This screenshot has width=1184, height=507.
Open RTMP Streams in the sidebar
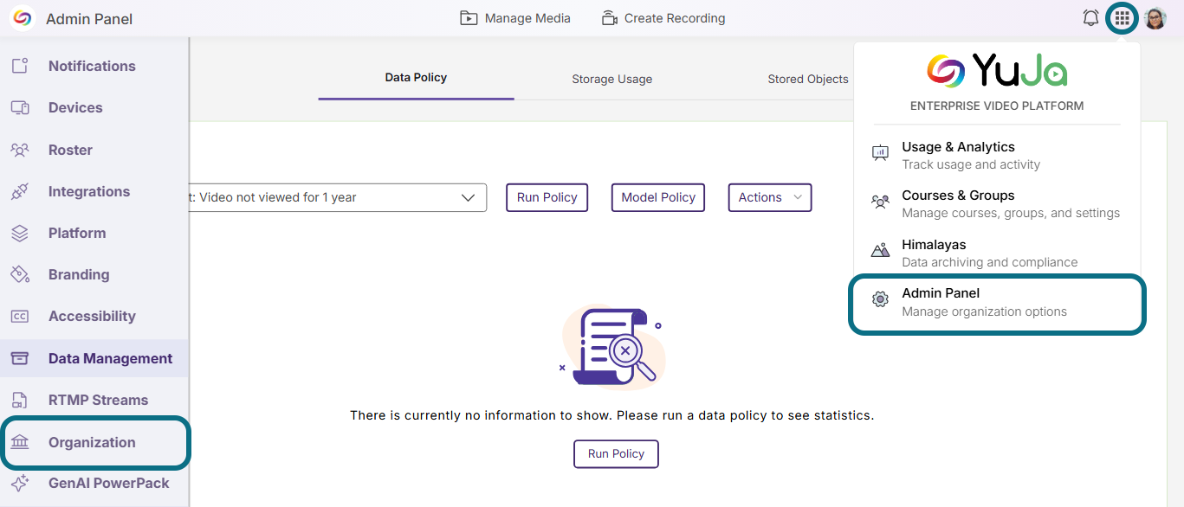(94, 400)
